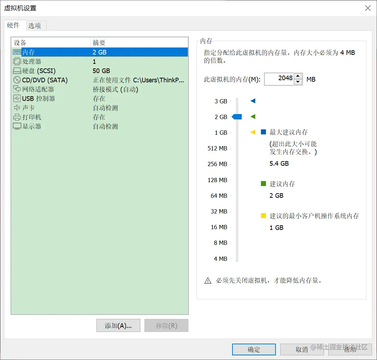Viewport: 377px width, 360px height.
Task: Click the network adapter icon
Action: click(x=17, y=89)
